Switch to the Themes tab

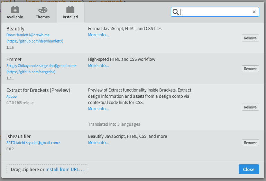(x=43, y=12)
